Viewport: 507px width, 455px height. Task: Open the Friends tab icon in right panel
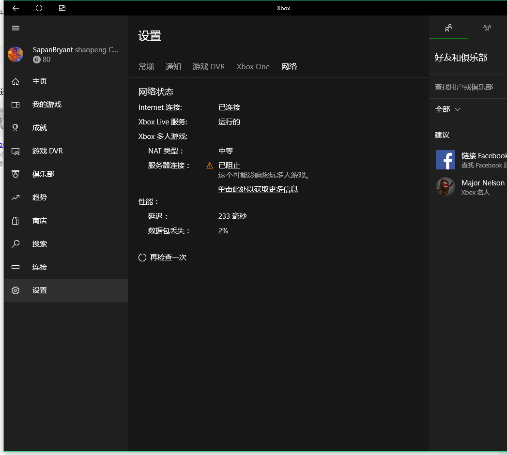448,28
